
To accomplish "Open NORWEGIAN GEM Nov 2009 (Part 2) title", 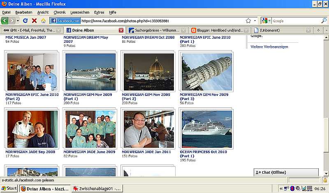I will [x=146, y=97].
